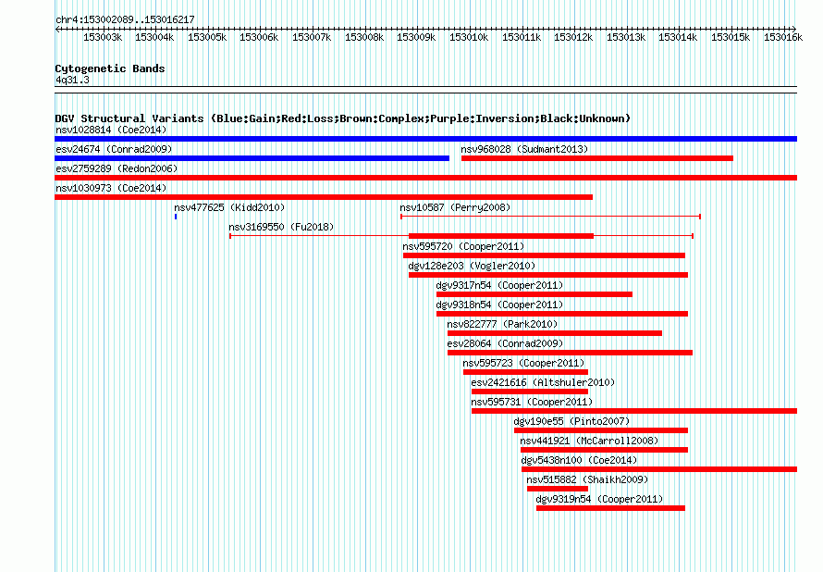Click the 153009k ruler tick label
The image size is (823, 572).
416,37
